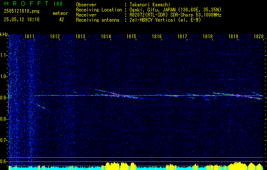Screen dimensions: 267x170
Task: Click the 1813 time axis marker
Action: pyautogui.click(x=80, y=36)
